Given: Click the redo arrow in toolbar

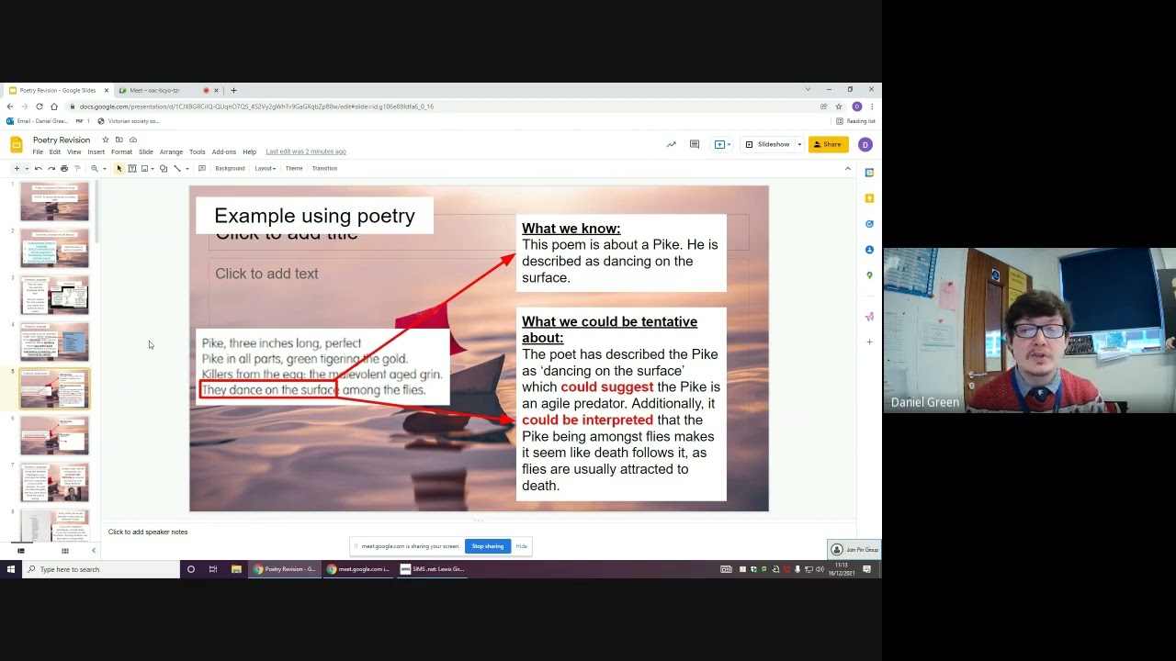Looking at the screenshot, I should (51, 168).
